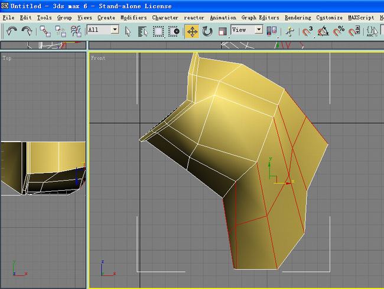Screen dimensions: 384x289
Task: Open the Graph Editors menu
Action: point(261,18)
